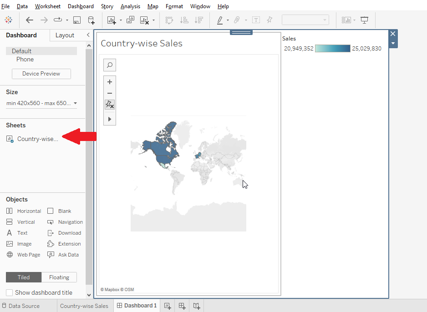Add a Download object
Screen dimensions: 427x312
[64, 233]
